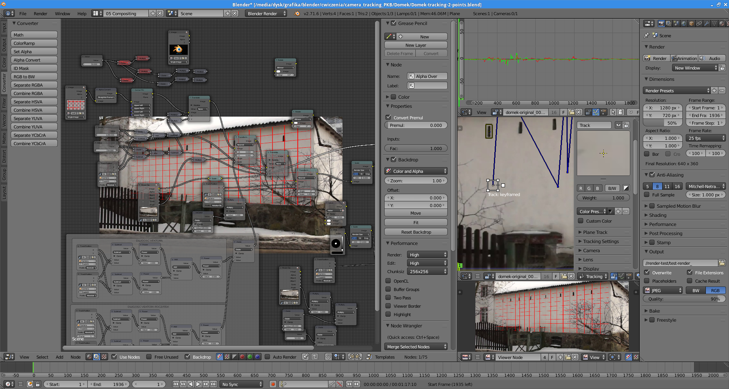Viewport: 729px width, 389px height.
Task: Click the copy nodes clipboard icon
Action: tap(351, 357)
